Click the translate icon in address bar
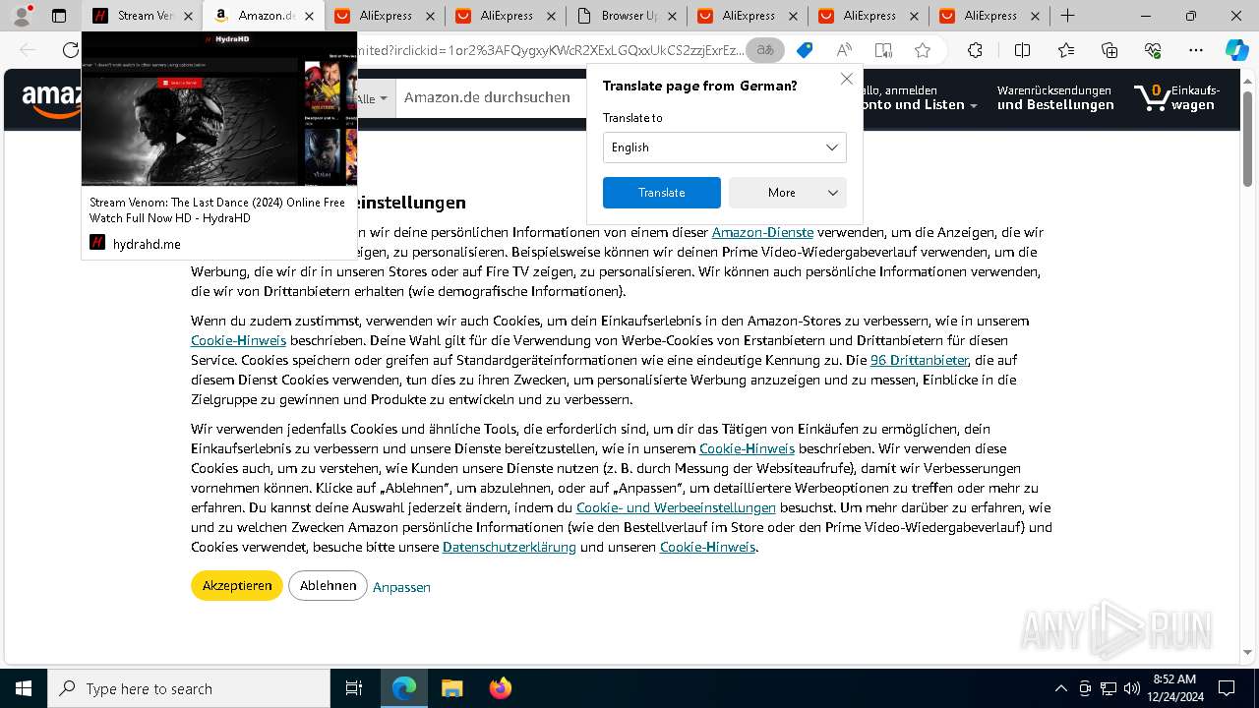Image resolution: width=1259 pixels, height=708 pixels. [x=765, y=50]
